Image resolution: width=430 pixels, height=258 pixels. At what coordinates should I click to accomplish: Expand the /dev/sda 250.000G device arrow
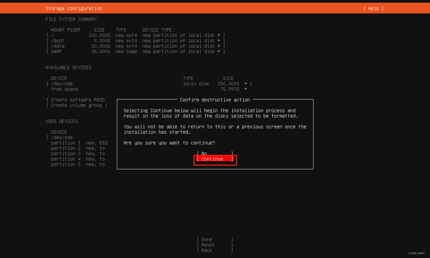(x=246, y=84)
